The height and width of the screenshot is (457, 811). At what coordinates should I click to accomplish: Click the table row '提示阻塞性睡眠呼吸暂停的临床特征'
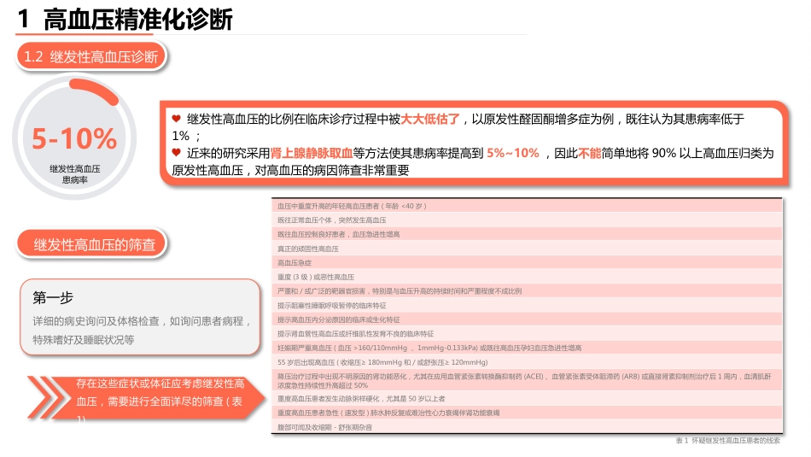[x=527, y=306]
